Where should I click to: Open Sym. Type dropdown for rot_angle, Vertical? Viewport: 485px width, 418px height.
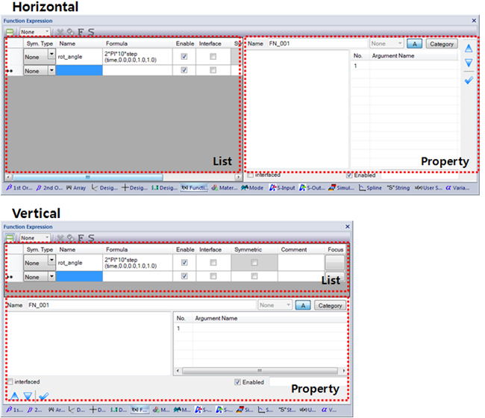[x=51, y=261]
